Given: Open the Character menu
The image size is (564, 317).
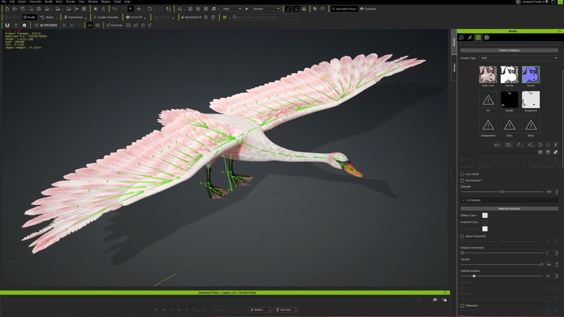Looking at the screenshot, I should pyautogui.click(x=35, y=2).
